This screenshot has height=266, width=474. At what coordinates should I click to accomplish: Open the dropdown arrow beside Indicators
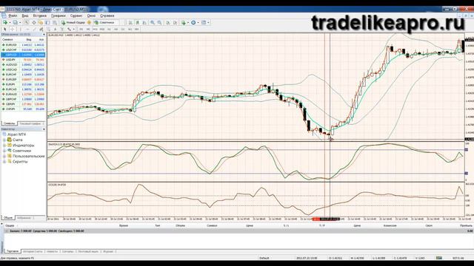(188, 22)
